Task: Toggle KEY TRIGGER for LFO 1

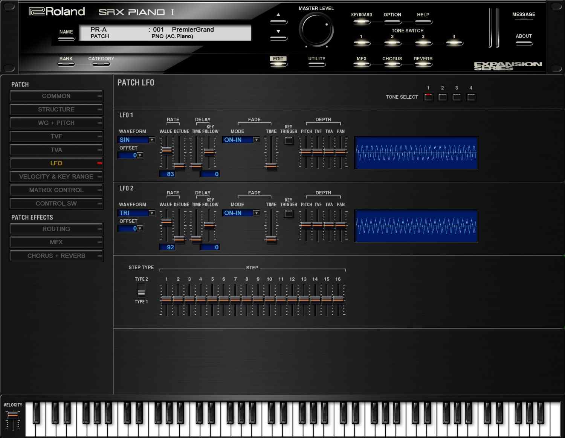Action: coord(289,140)
